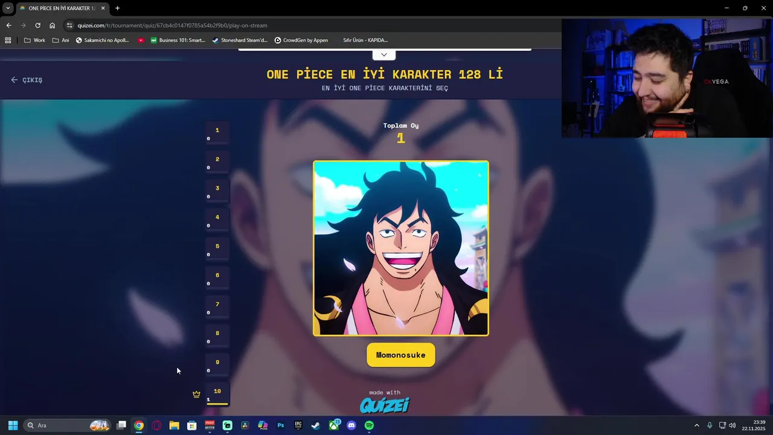Open Discord from the taskbar

[351, 425]
